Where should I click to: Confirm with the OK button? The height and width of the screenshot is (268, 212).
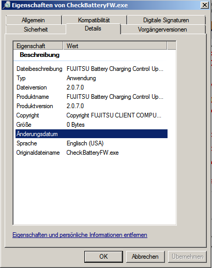103,257
